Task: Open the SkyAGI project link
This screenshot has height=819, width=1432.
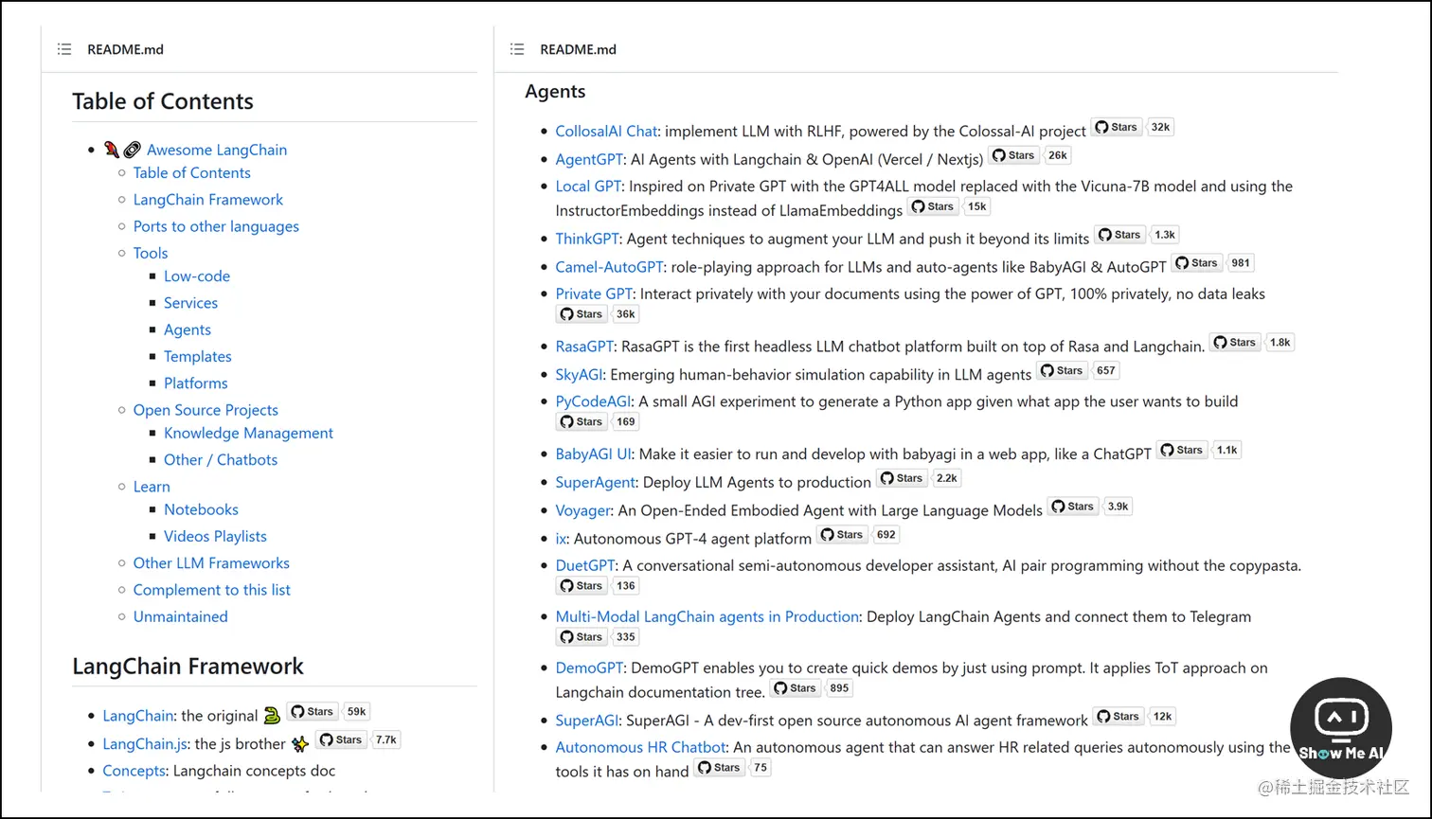Action: point(579,375)
